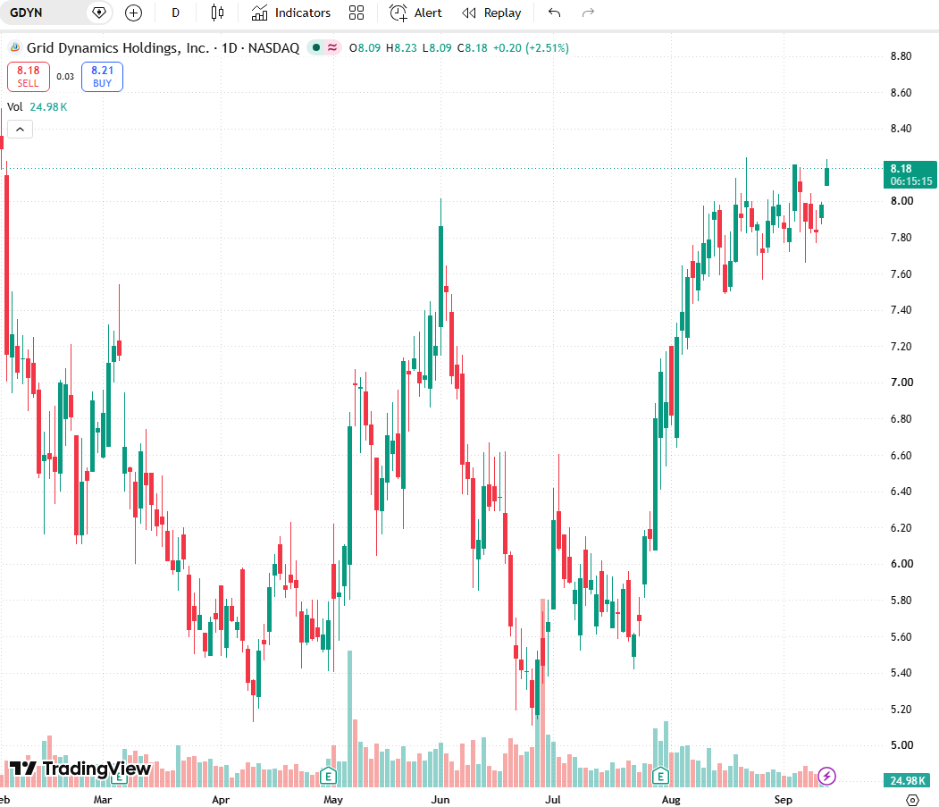939x807 pixels.
Task: Click the Grid Dynamics Holdings chart title
Action: 163,48
